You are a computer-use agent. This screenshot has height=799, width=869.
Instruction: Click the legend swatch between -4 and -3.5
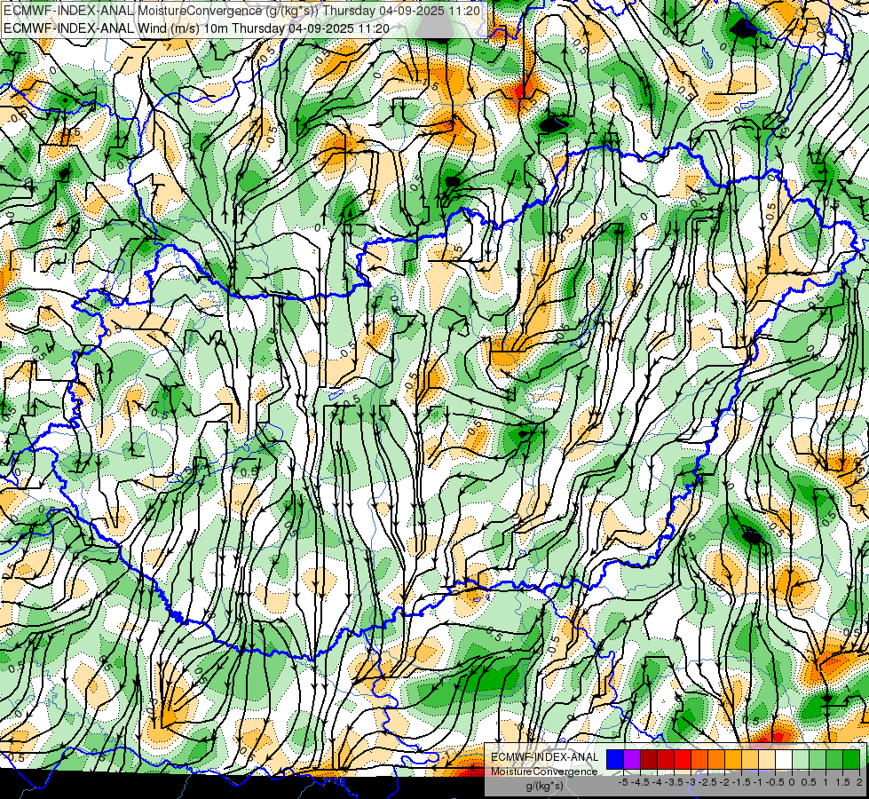coord(666,759)
